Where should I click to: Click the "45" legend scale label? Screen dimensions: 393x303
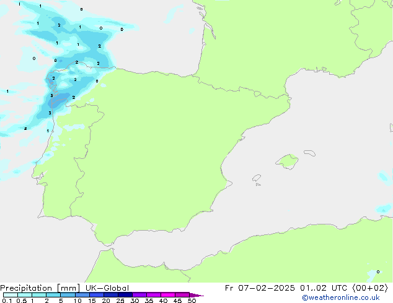tap(177, 301)
